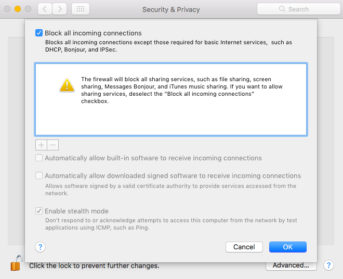Click the forward navigation arrow
Screen dimensions: 343x279
click(x=59, y=9)
